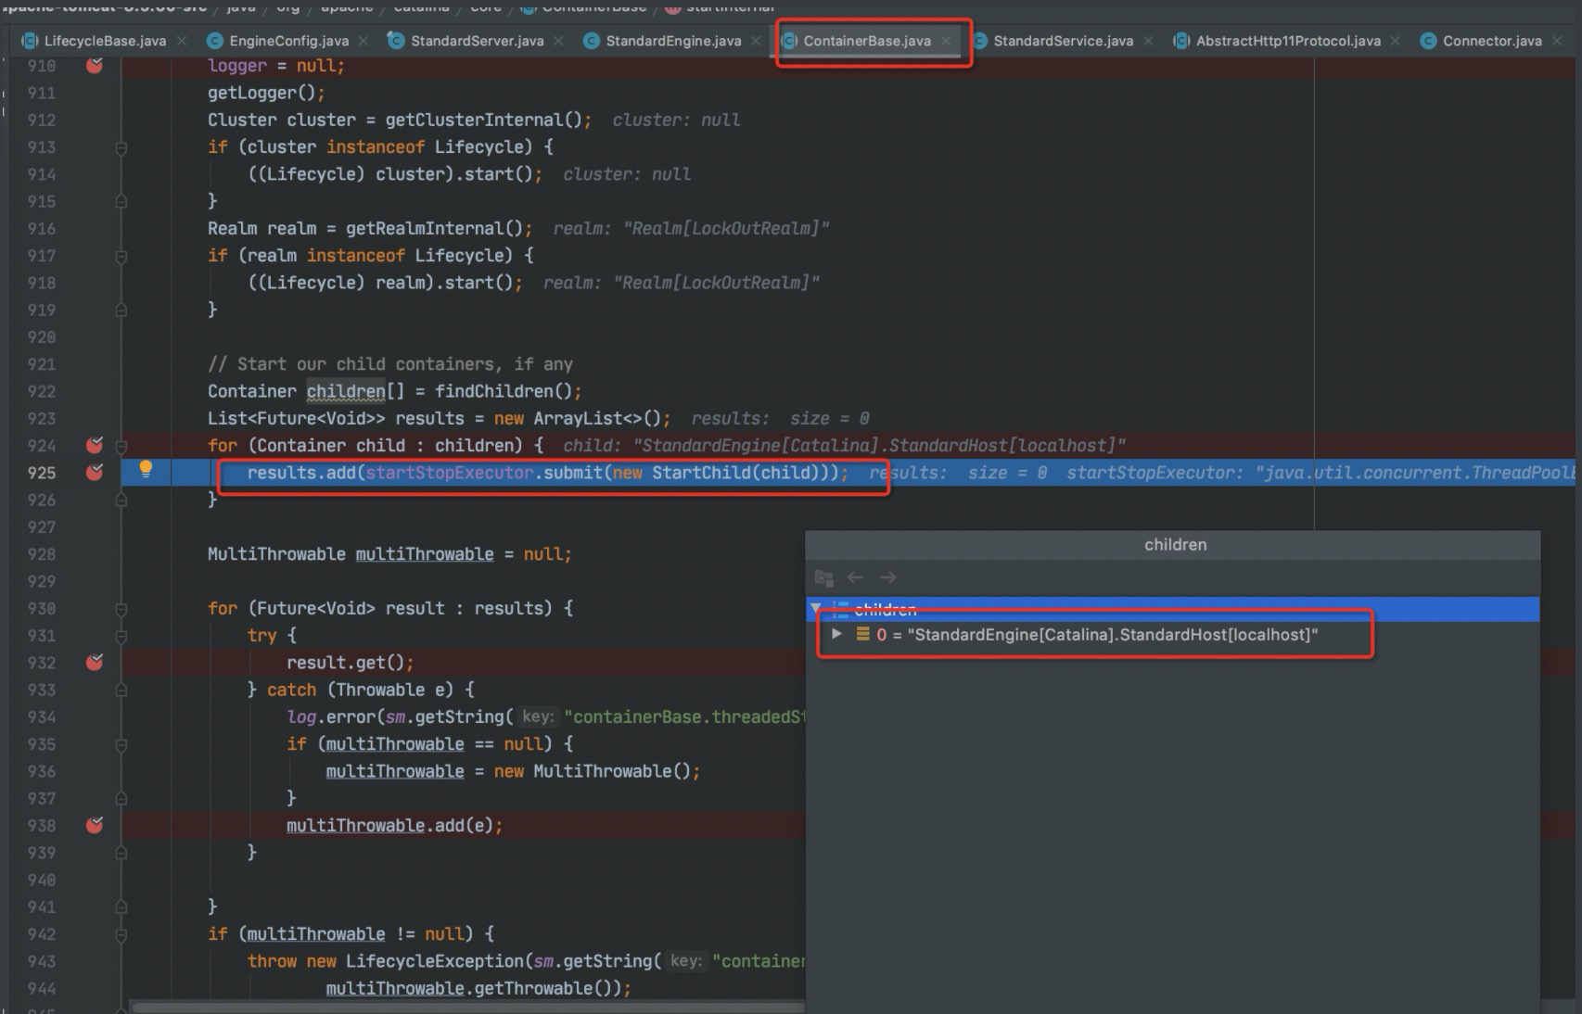Close the ContainerBase.java tab
This screenshot has height=1014, width=1582.
[x=946, y=41]
